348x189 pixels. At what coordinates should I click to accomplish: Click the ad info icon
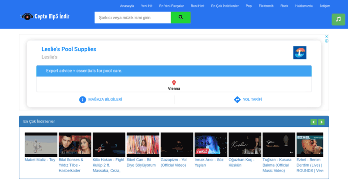[327, 41]
